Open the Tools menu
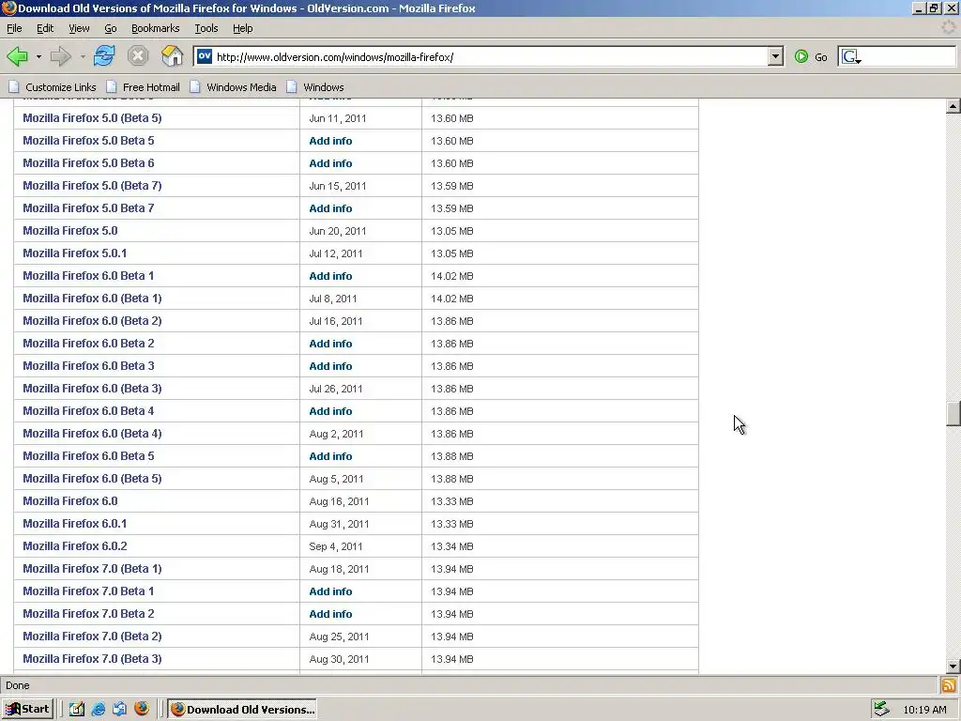This screenshot has width=961, height=721. point(206,28)
